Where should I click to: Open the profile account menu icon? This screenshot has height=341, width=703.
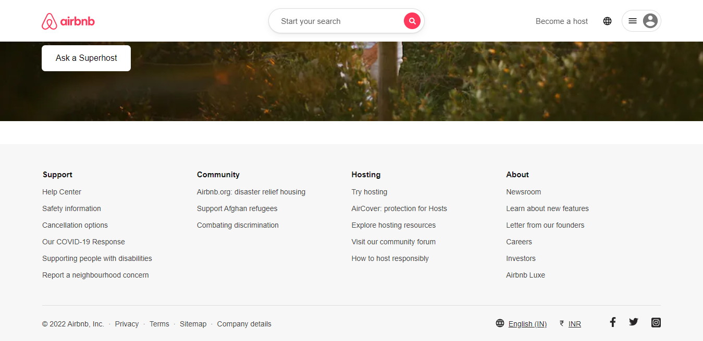(x=650, y=20)
